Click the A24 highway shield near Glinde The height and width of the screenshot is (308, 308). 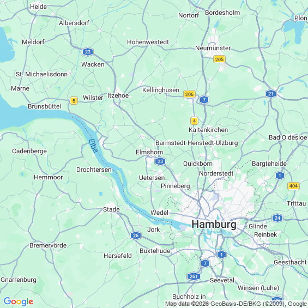(x=277, y=218)
